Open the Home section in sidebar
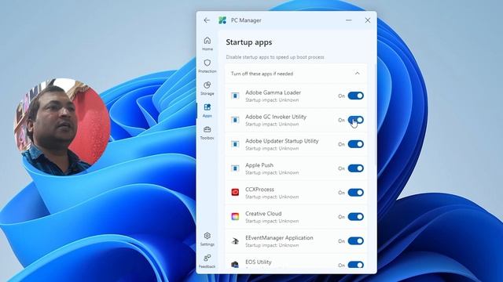503x282 pixels. point(207,44)
